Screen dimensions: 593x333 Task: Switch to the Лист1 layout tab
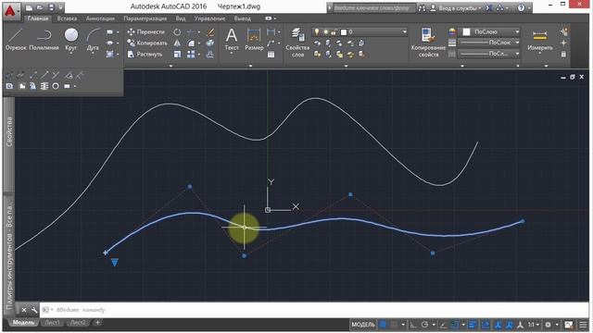53,323
